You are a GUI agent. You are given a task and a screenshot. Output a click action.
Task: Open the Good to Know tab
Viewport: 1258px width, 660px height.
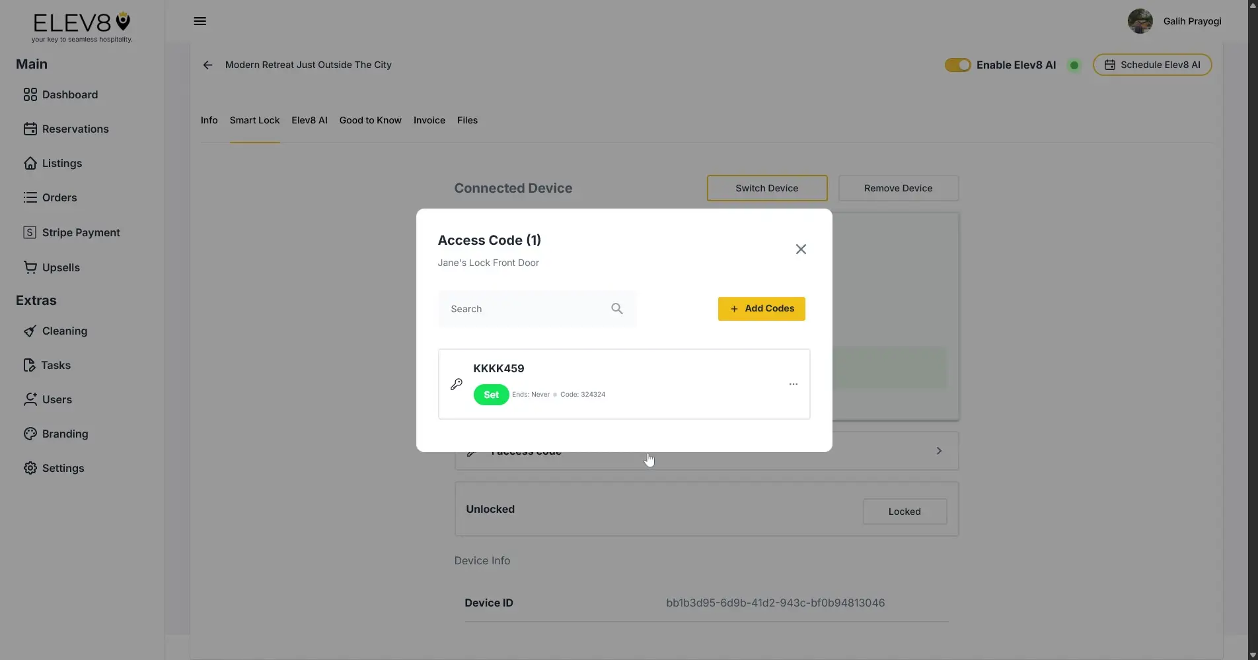[370, 120]
